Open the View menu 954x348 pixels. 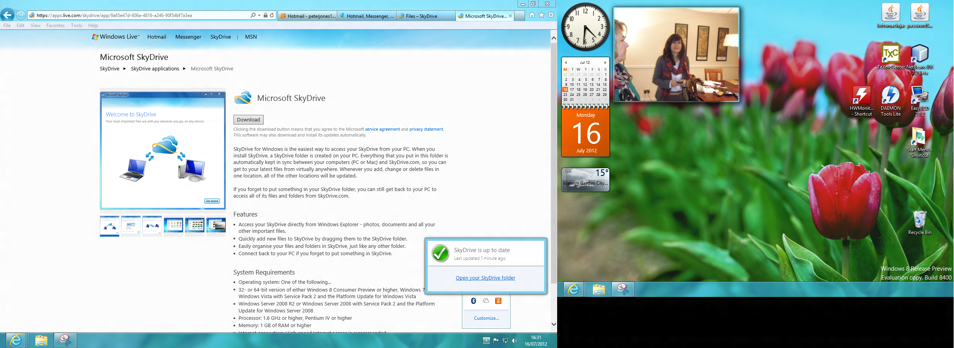coord(35,26)
